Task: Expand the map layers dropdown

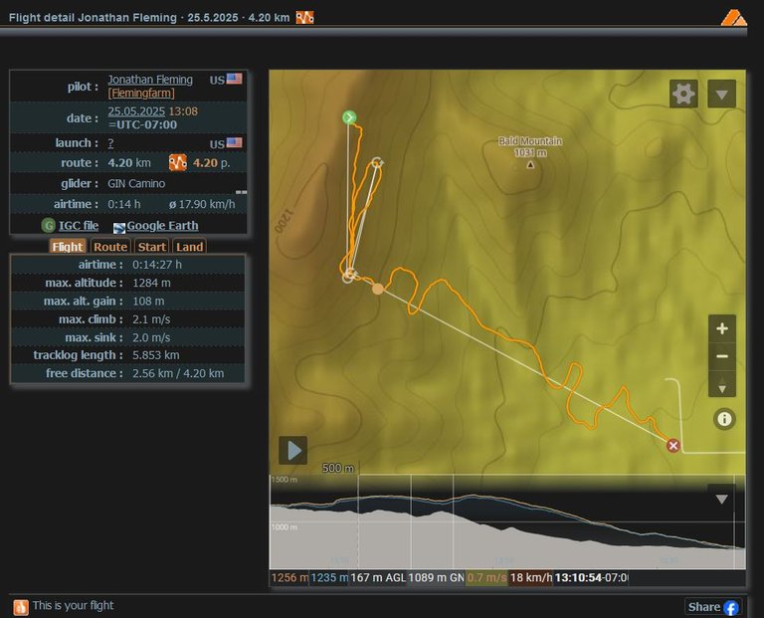Action: 721,94
